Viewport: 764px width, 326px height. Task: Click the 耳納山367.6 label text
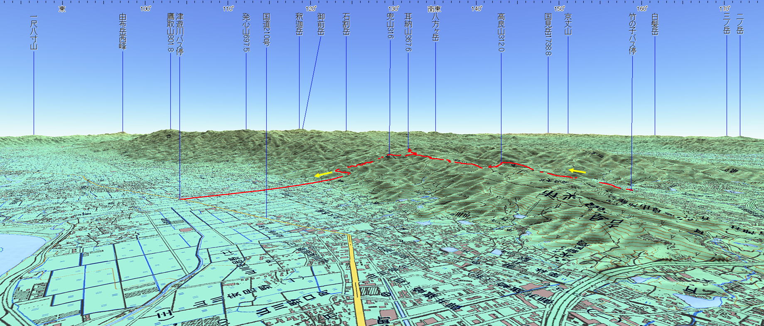click(x=408, y=32)
